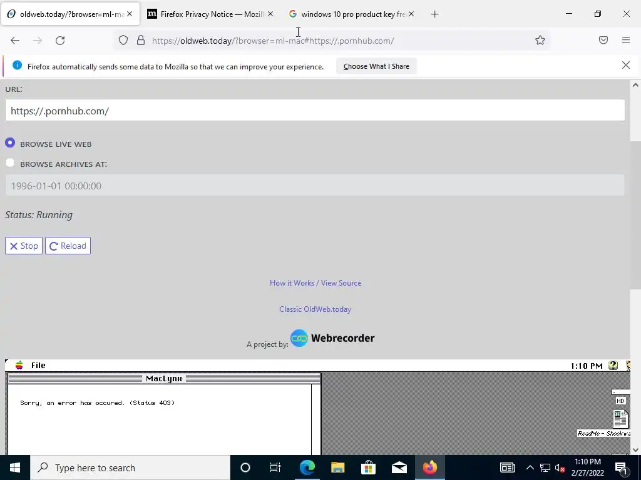This screenshot has height=480, width=641.
Task: Open File Explorer from taskbar
Action: [337, 467]
